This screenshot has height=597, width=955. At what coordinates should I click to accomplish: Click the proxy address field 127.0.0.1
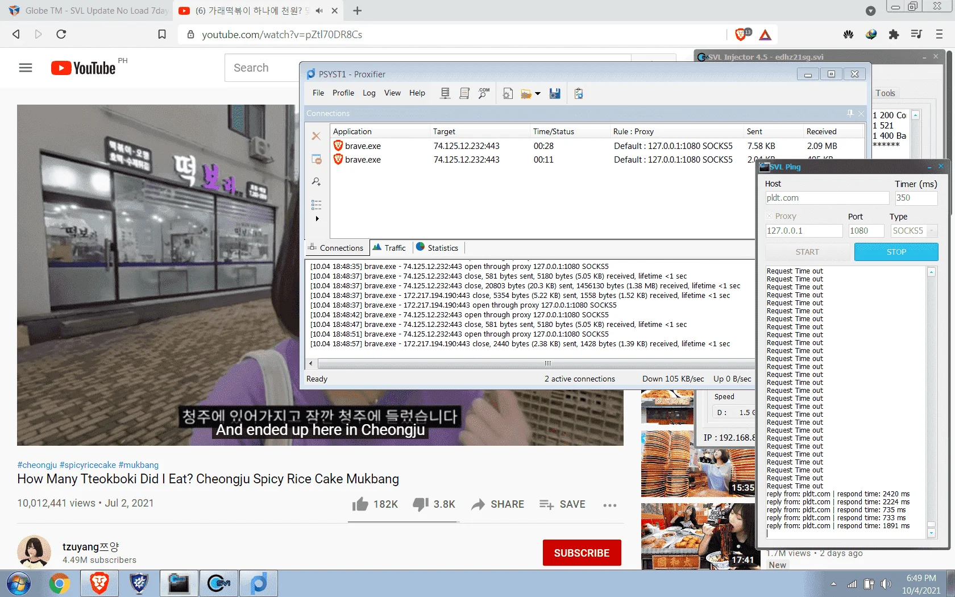point(804,231)
